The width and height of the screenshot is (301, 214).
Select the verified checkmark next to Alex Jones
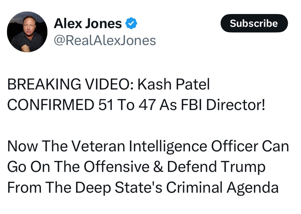point(131,23)
